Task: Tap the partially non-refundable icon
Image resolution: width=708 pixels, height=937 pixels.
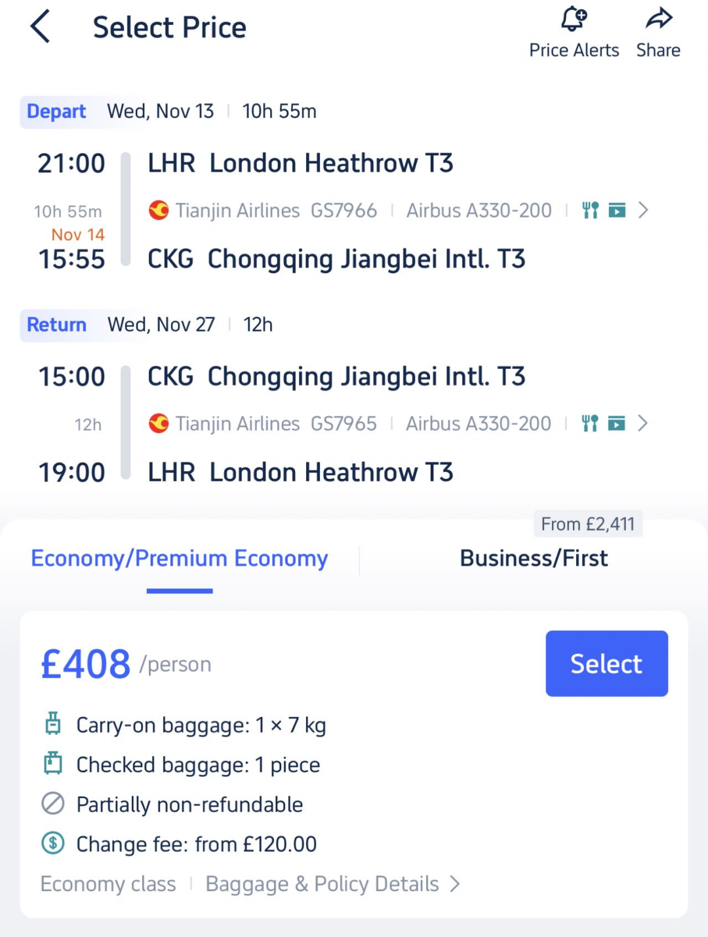Action: click(53, 803)
